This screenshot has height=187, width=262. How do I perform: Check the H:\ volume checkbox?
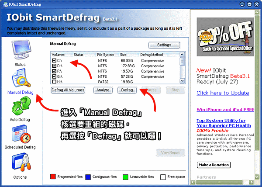[54, 82]
